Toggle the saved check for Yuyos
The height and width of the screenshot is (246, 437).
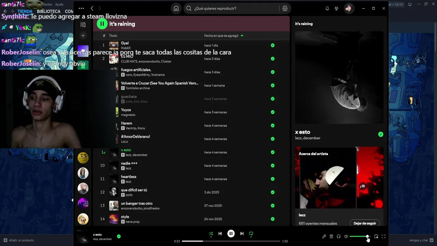point(272,112)
